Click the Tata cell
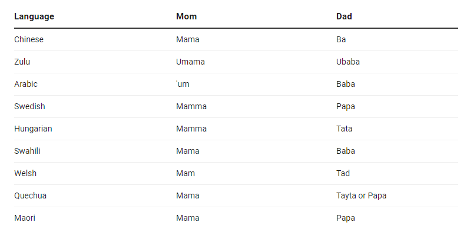Viewport: 467px width, 236px height. point(345,129)
